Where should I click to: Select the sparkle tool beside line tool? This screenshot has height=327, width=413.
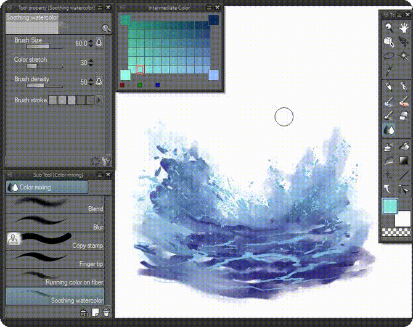389,175
